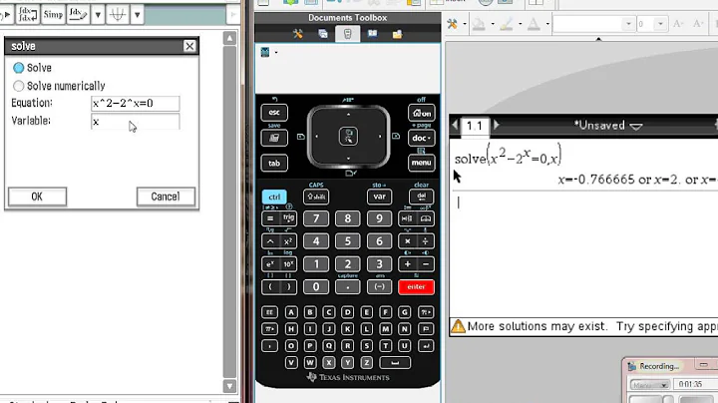Click scrollbar up arrow in left panel
The width and height of the screenshot is (718, 403).
tap(229, 38)
